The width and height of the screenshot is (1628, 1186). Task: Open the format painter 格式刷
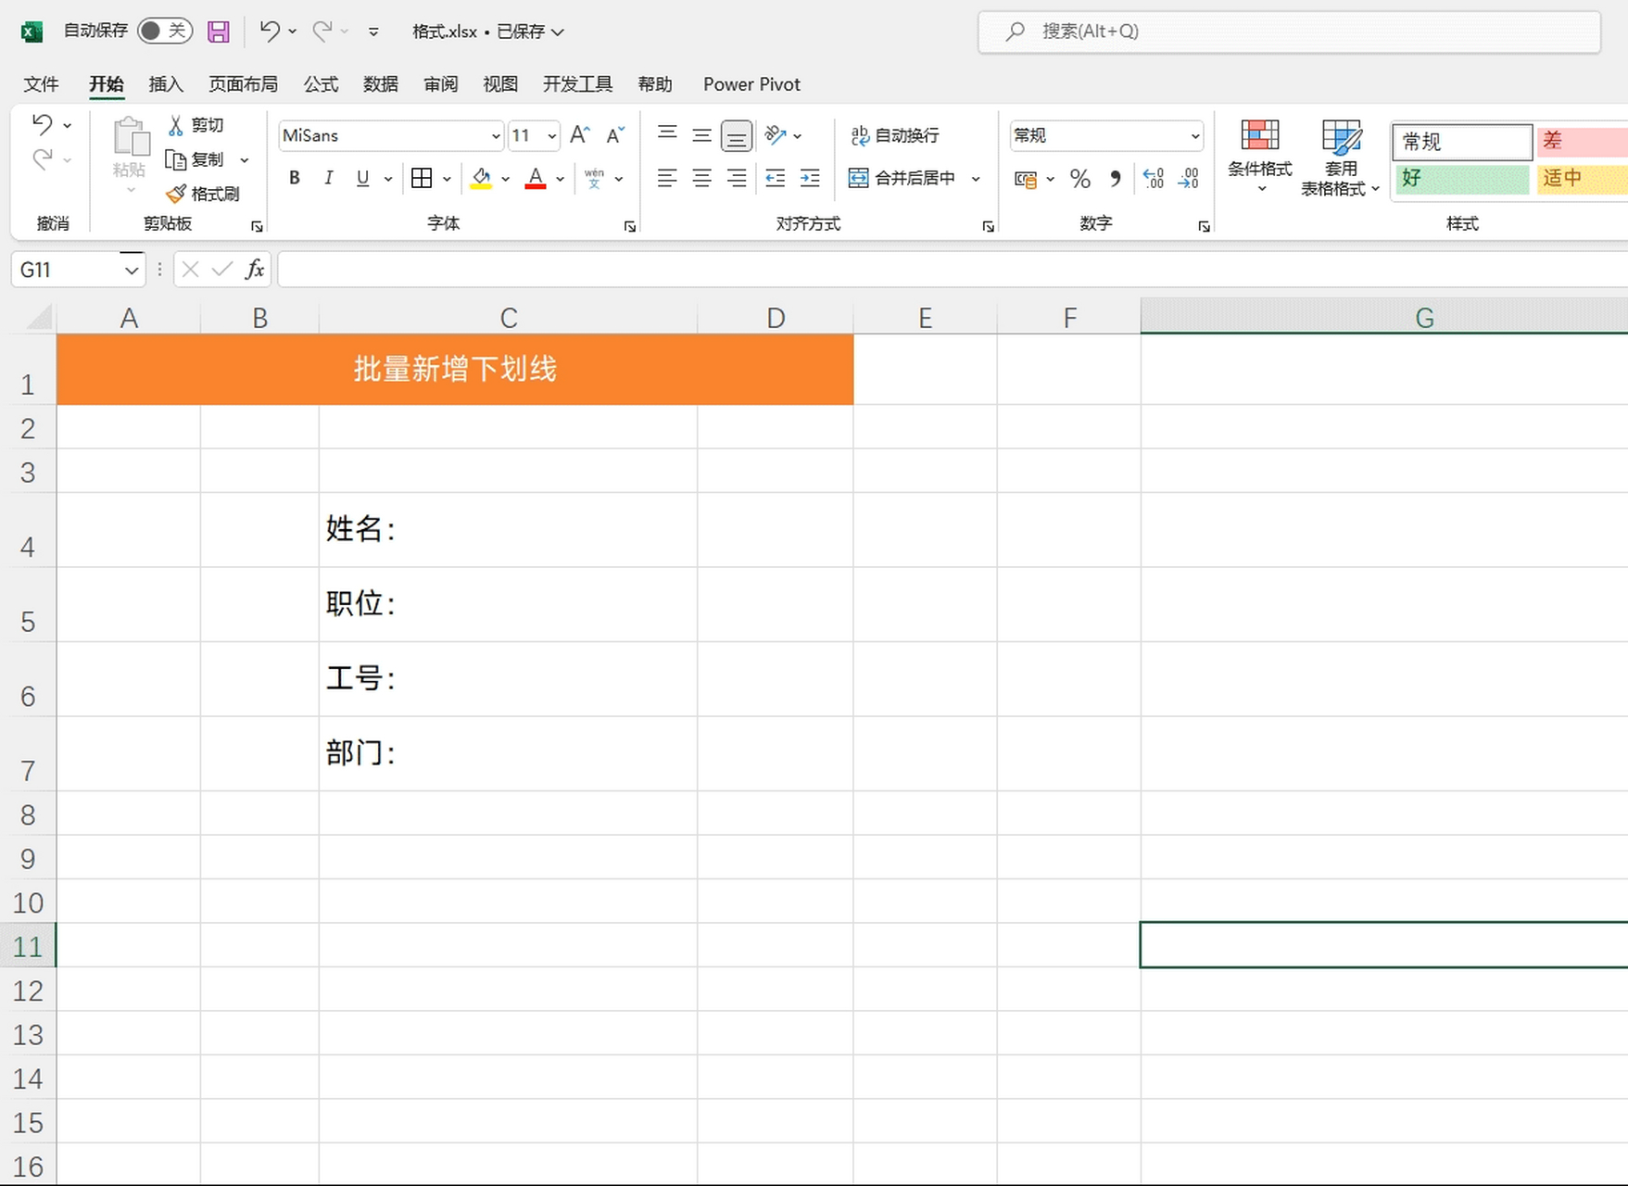coord(205,194)
